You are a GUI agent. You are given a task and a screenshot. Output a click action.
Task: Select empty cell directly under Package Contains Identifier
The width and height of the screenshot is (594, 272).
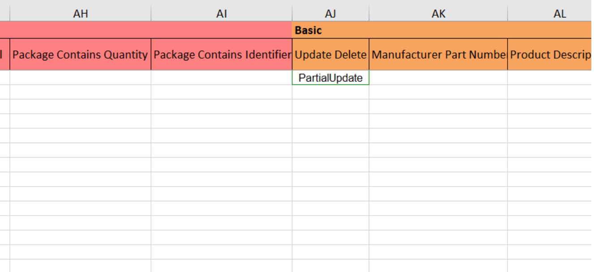tap(221, 78)
